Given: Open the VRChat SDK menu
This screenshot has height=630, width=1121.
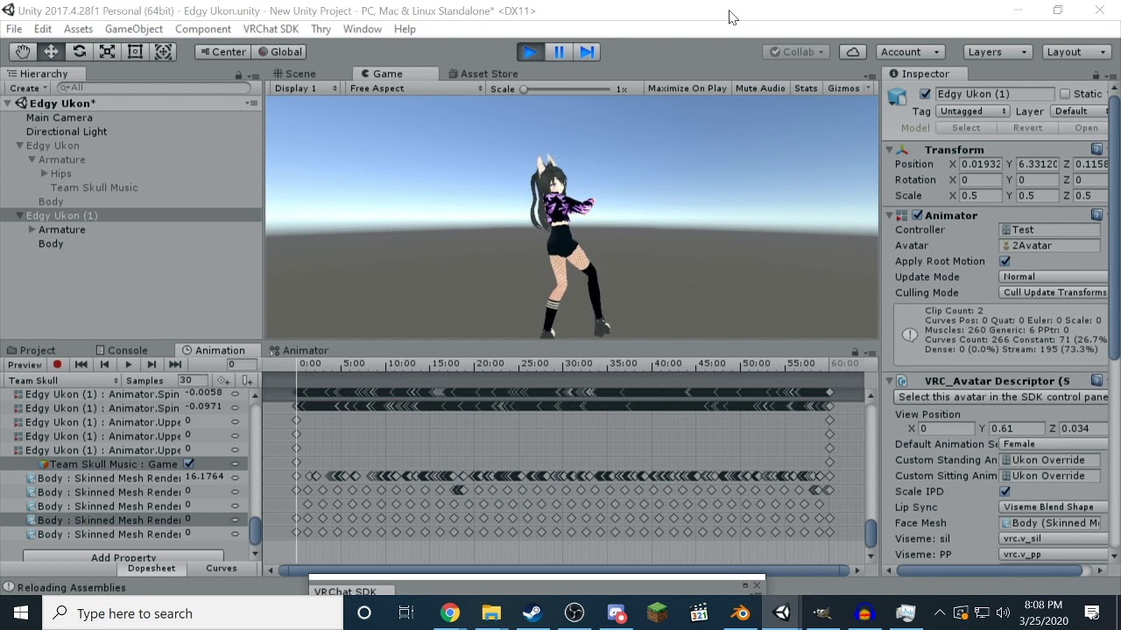Looking at the screenshot, I should 271,29.
